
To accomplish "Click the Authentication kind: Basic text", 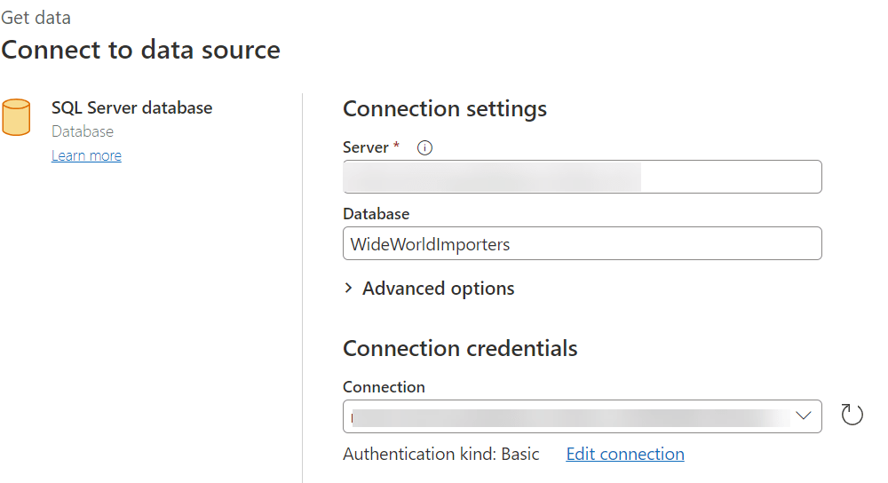I will pyautogui.click(x=441, y=454).
